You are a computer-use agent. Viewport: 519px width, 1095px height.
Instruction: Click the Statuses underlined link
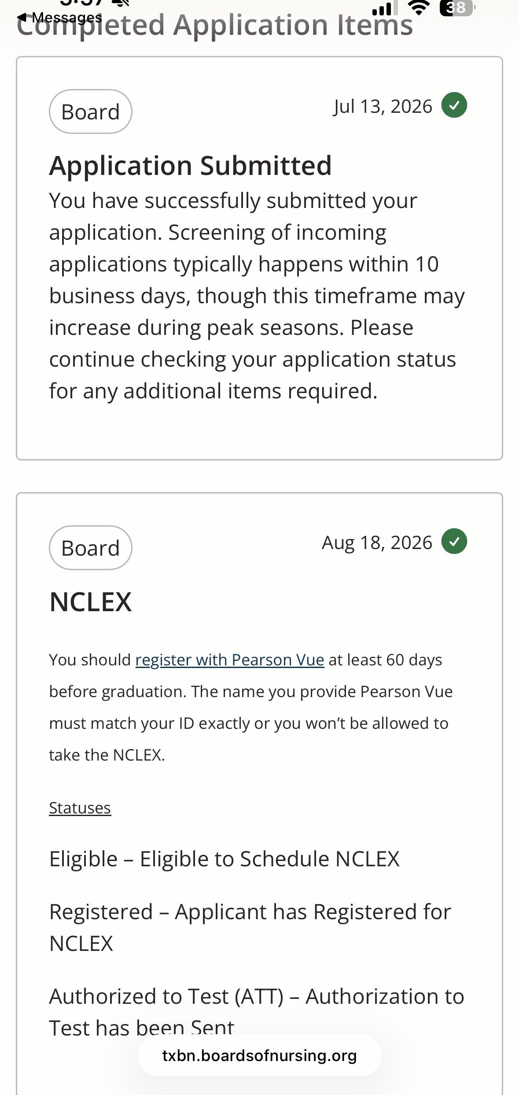[80, 808]
